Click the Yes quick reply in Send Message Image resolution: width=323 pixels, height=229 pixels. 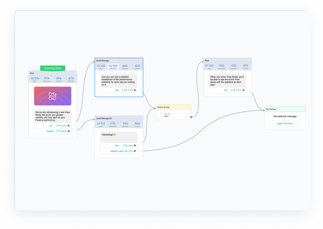[117, 90]
